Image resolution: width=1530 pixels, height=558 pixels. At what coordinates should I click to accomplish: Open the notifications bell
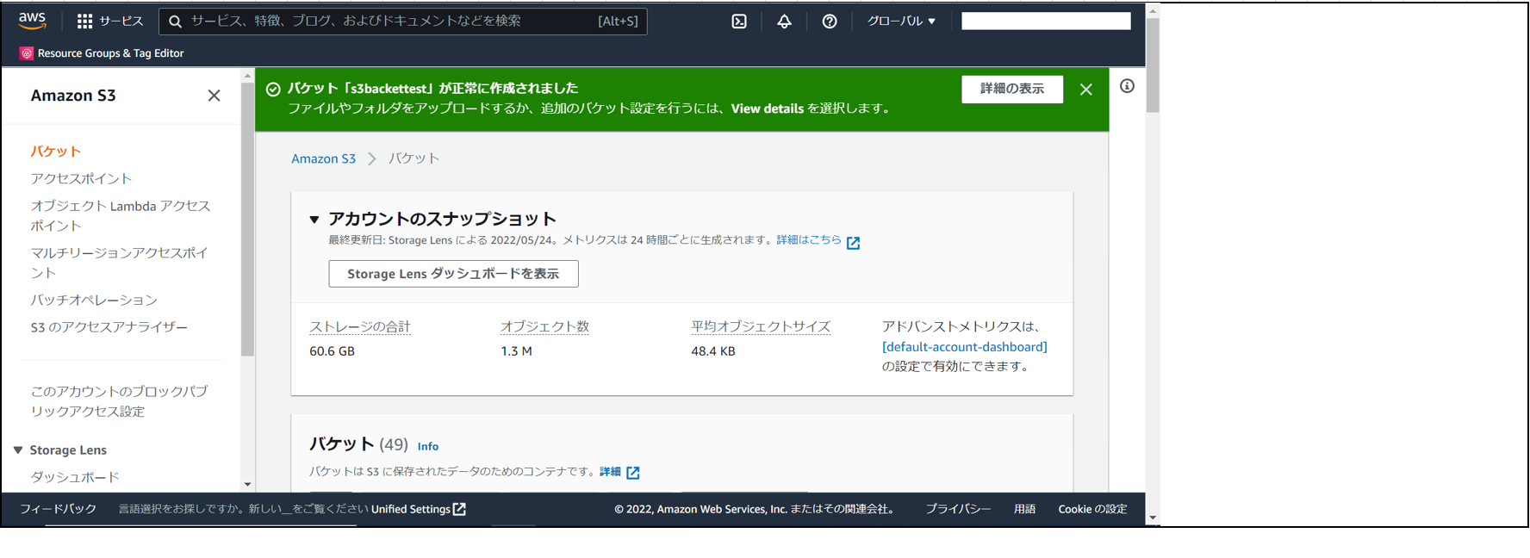[784, 22]
